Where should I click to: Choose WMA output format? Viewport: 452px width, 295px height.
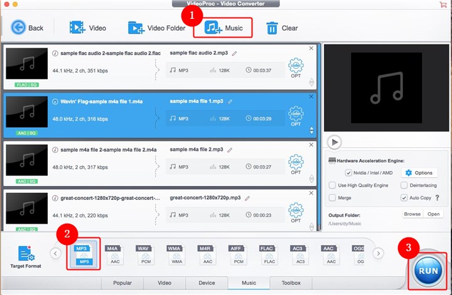pos(176,254)
